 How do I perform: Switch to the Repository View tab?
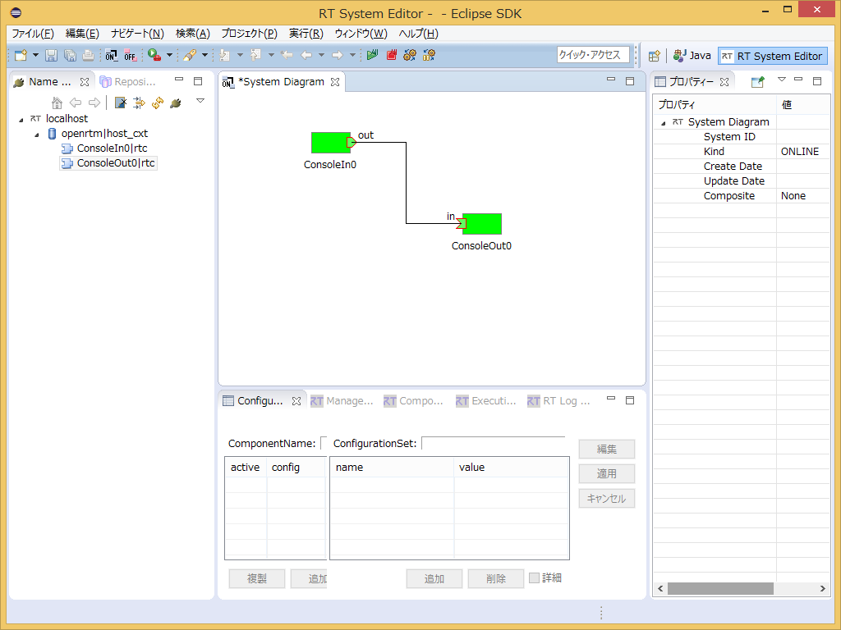point(129,82)
